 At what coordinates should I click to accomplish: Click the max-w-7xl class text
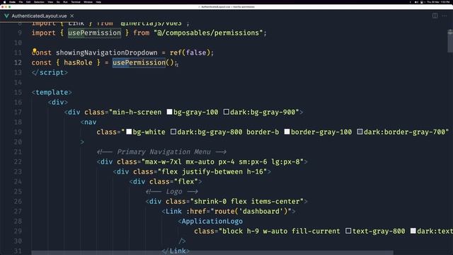[164, 162]
